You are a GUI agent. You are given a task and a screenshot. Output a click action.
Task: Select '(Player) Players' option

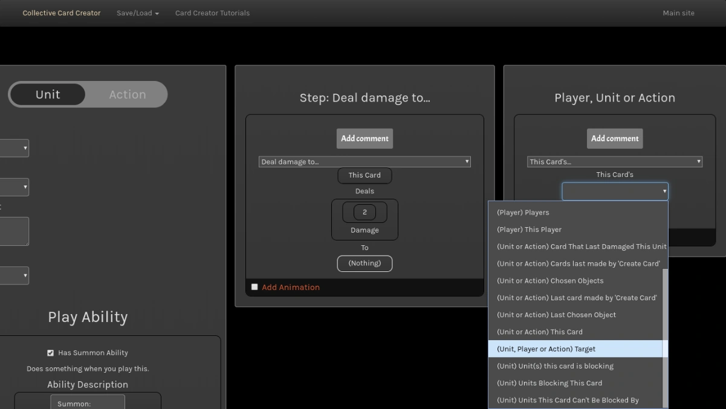click(578, 213)
